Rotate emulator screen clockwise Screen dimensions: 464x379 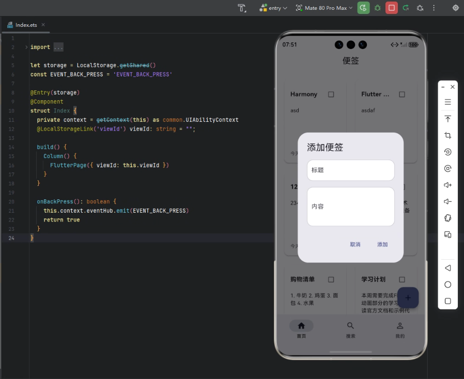pos(448,168)
